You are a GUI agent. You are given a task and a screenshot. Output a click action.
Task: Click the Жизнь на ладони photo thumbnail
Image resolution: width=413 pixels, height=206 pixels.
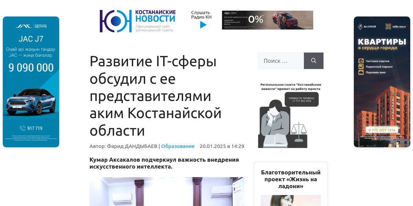(x=291, y=201)
